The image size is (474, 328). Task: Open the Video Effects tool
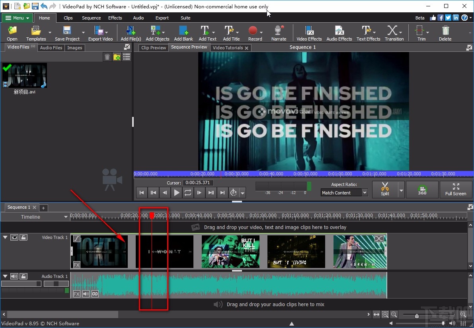pos(309,33)
